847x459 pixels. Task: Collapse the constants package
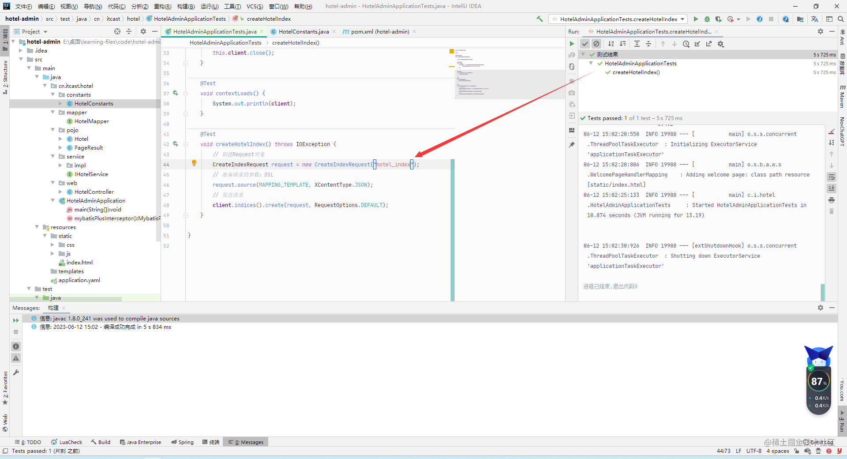53,94
